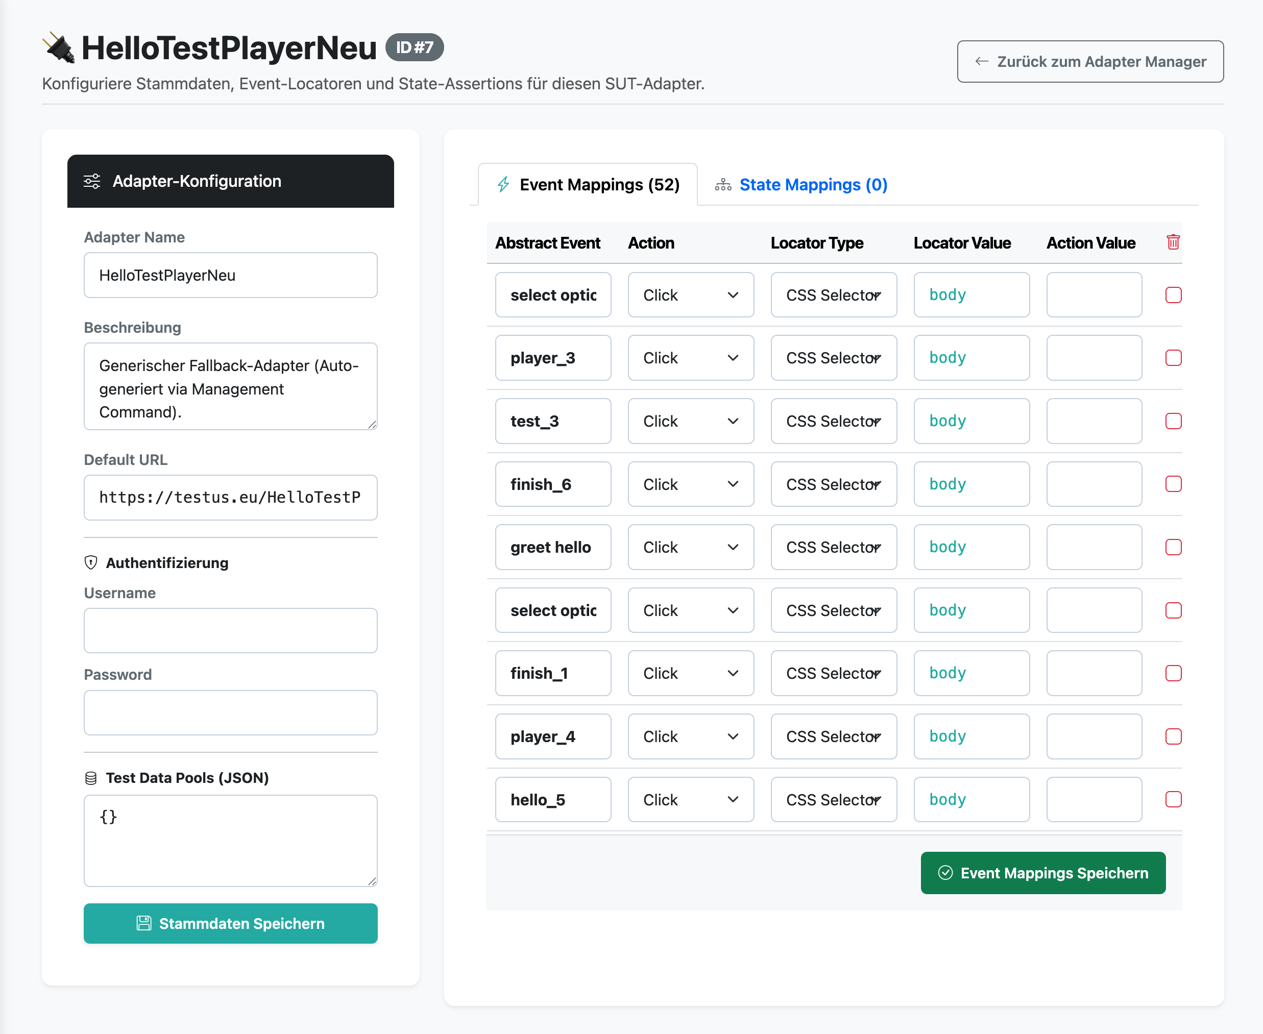Viewport: 1263px width, 1034px height.
Task: Go back via Zurück zum Adapter Manager
Action: [1090, 61]
